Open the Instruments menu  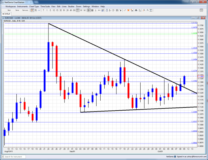click(x=22, y=7)
